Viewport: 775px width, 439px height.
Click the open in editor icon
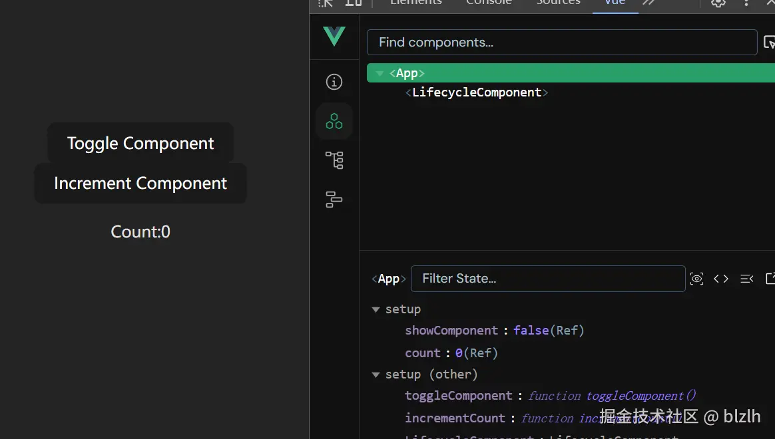point(770,279)
